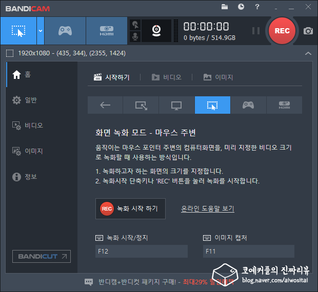This screenshot has height=292, width=318.
Task: Open output folder icon
Action: click(x=225, y=7)
